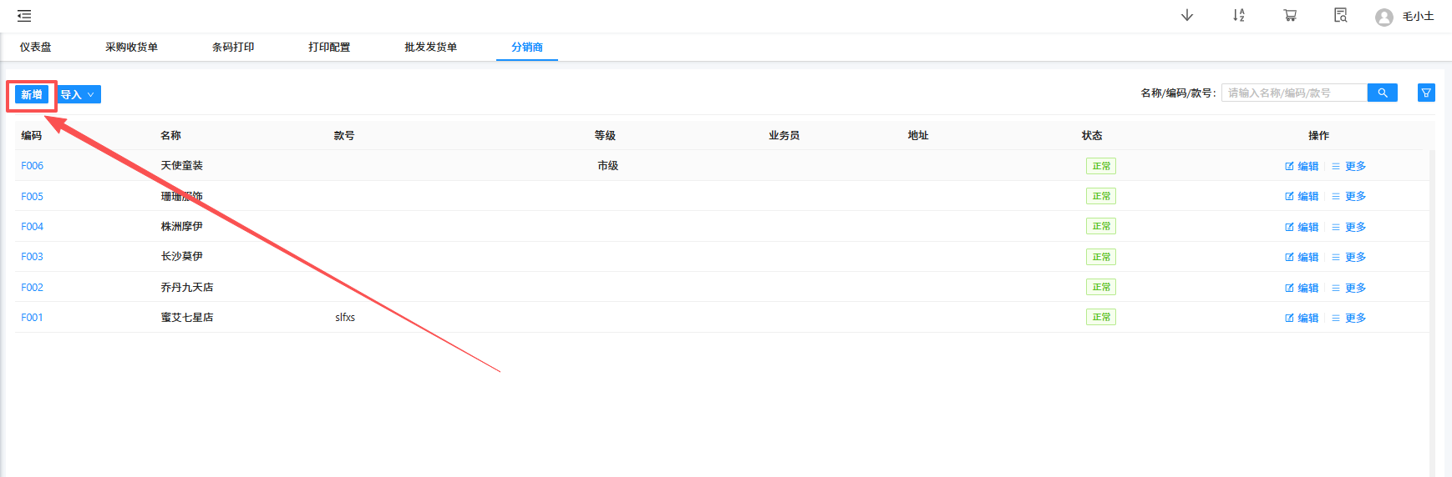The image size is (1452, 477).
Task: Edit row F004 株洲摩伊
Action: 1302,227
